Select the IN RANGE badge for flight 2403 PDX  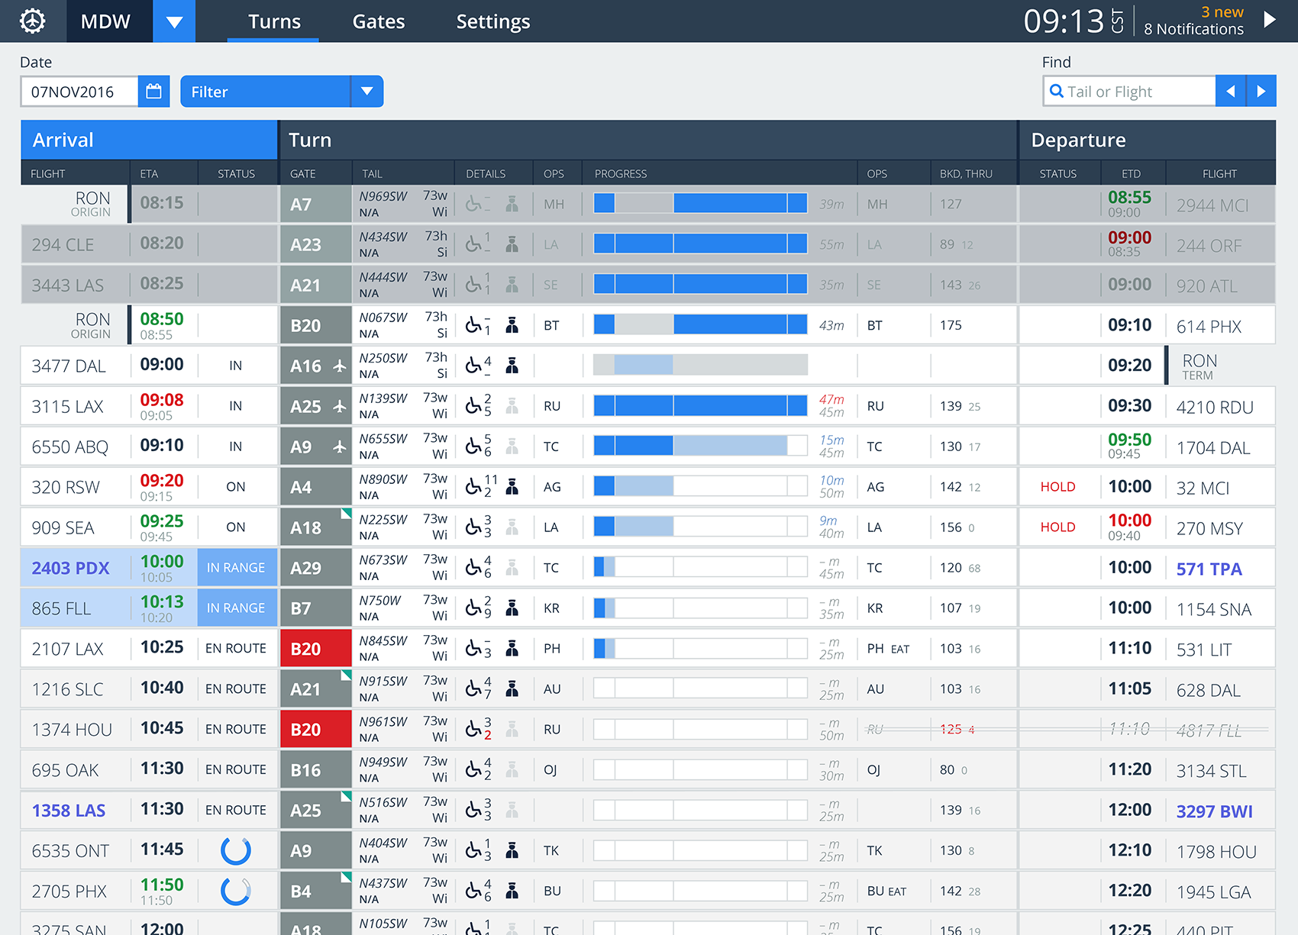click(237, 567)
